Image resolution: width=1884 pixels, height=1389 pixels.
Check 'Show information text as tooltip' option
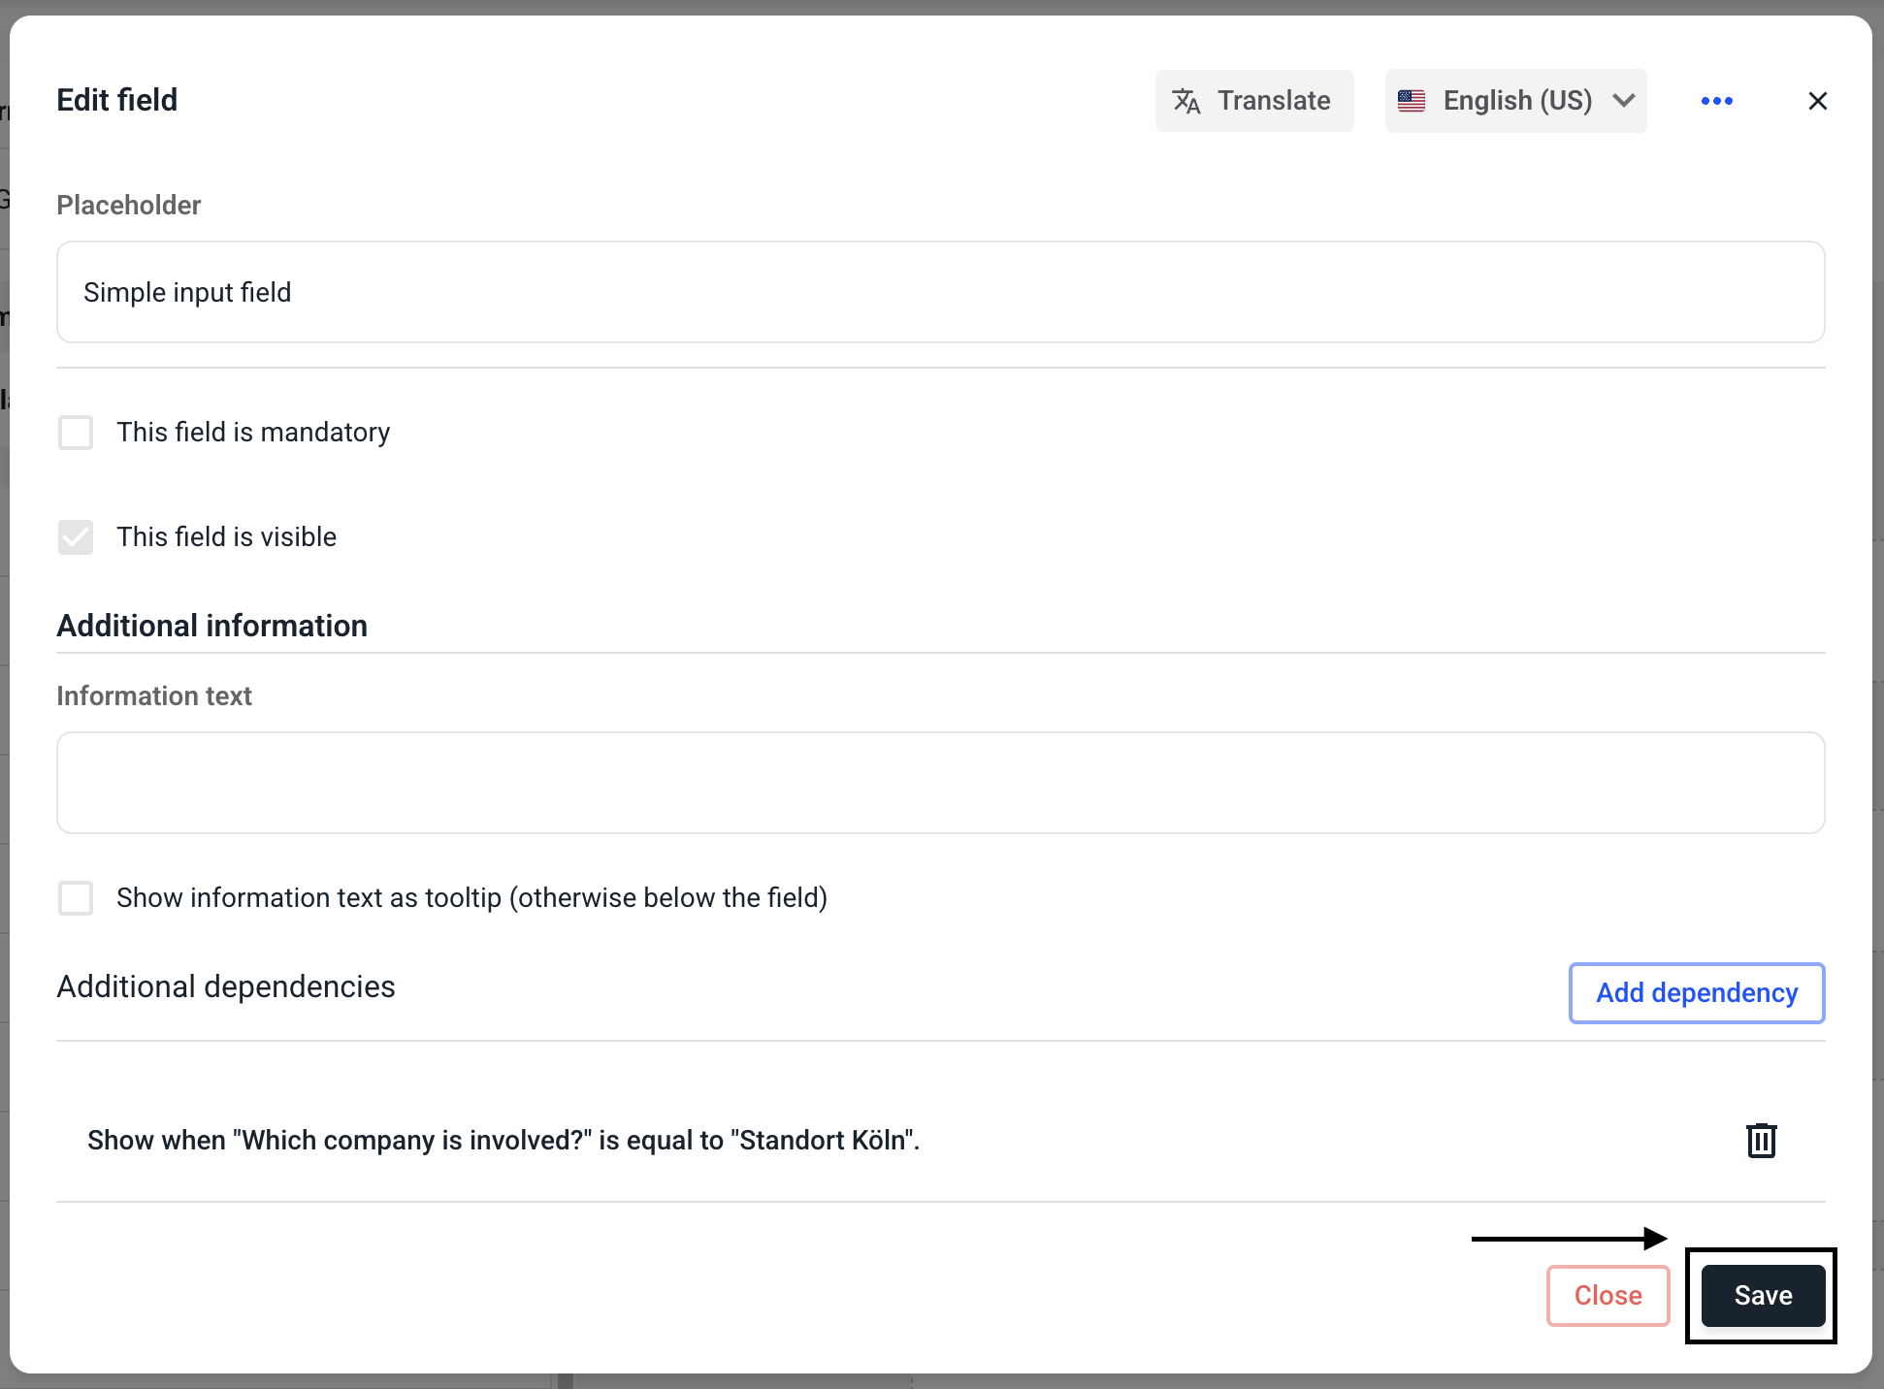pyautogui.click(x=76, y=898)
